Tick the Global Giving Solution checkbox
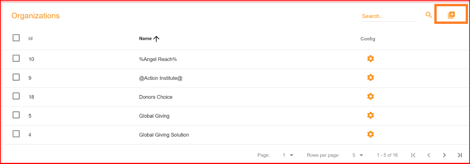The width and height of the screenshot is (470, 164). point(16,134)
